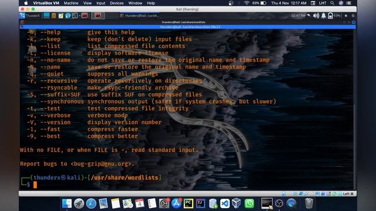Open the Help menu
The width and height of the screenshot is (376, 211).
[151, 3]
